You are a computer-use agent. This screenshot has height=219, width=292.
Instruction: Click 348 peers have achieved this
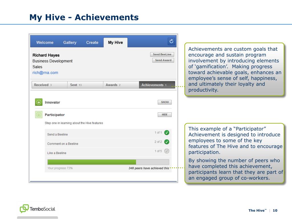pyautogui.click(x=149, y=168)
